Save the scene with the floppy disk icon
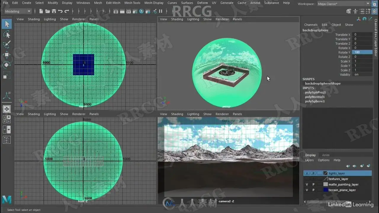This screenshot has height=213, width=379. pyautogui.click(x=54, y=11)
